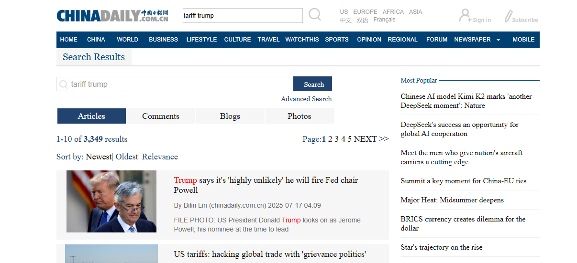
Task: Open aircraft carriers cutting edge story
Action: point(461,157)
